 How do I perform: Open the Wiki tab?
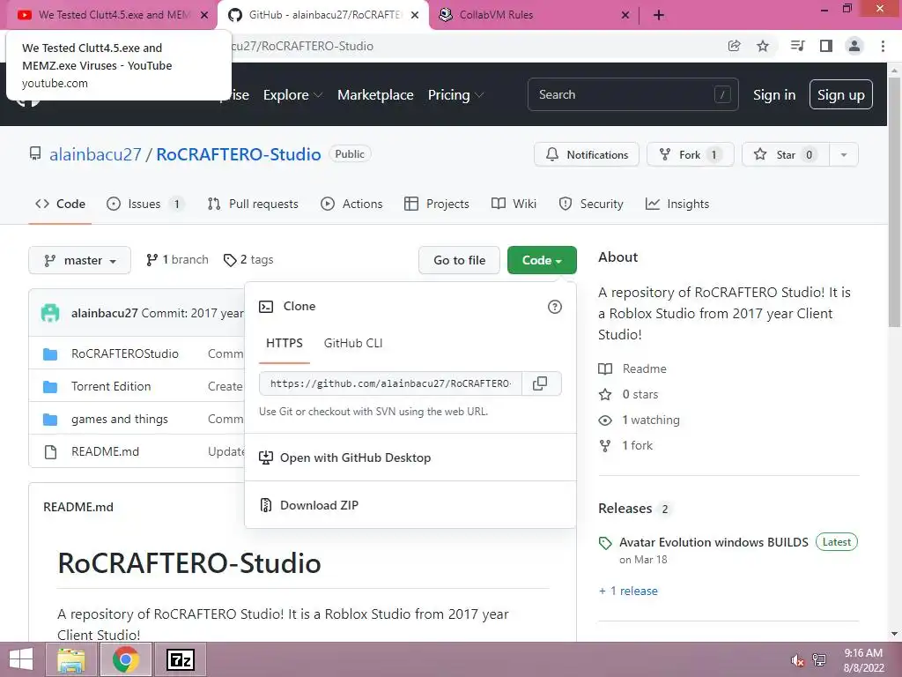coord(514,204)
